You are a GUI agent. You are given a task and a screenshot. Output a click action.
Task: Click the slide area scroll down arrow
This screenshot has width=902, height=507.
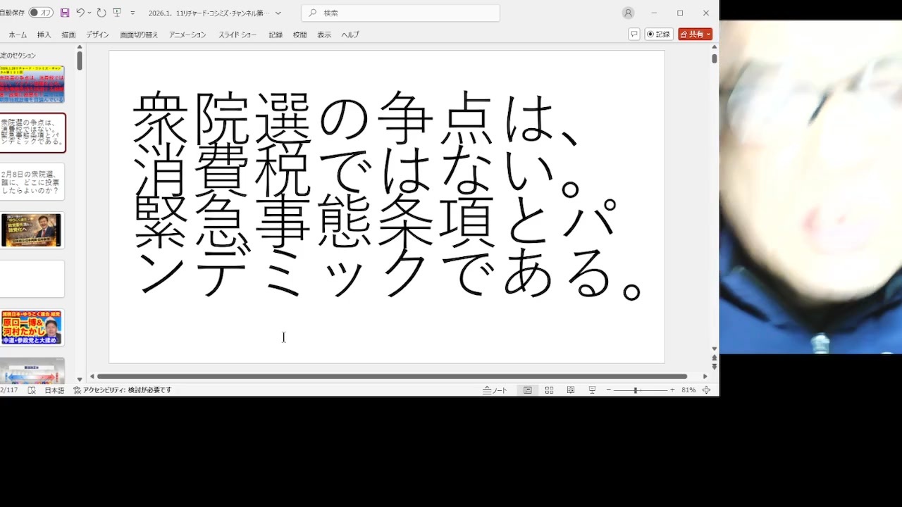(x=715, y=349)
